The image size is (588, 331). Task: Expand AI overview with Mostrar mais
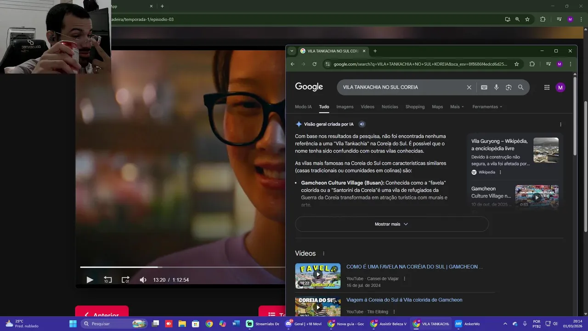391,224
